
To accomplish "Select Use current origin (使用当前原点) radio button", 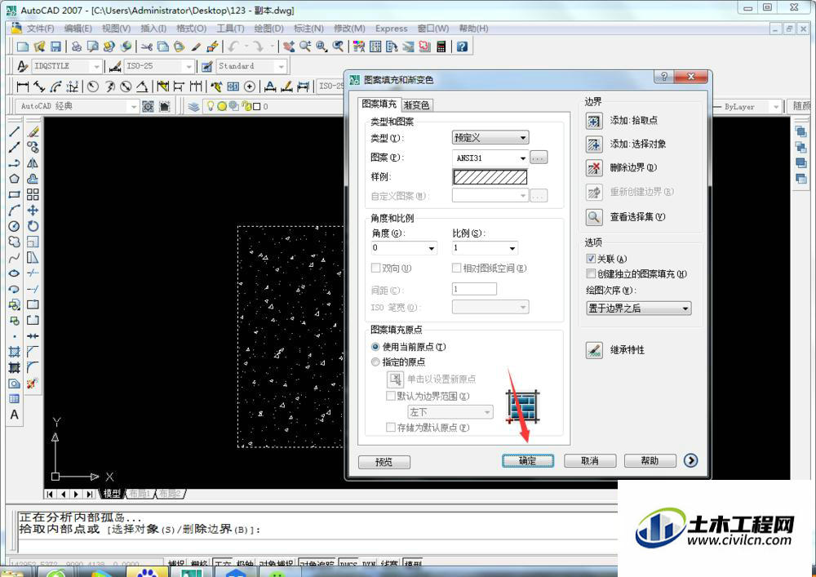I will (375, 347).
